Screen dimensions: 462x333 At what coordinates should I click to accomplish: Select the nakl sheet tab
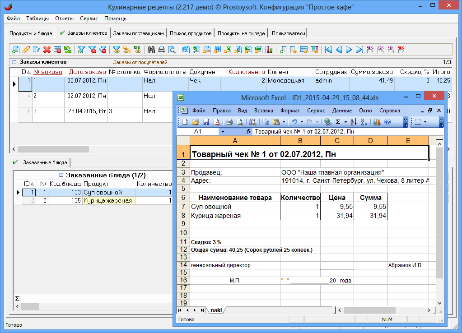pos(216,310)
